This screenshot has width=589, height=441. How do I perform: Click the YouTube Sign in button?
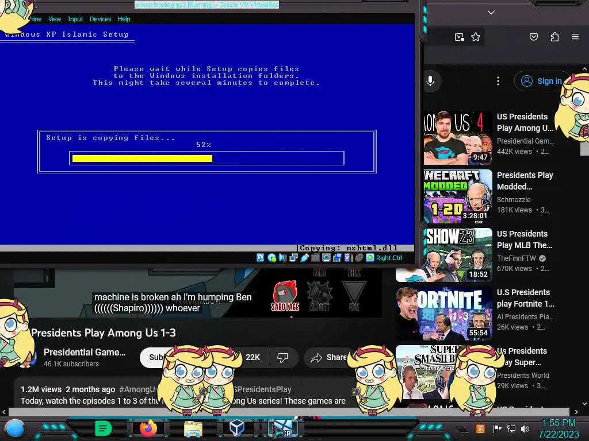(543, 80)
